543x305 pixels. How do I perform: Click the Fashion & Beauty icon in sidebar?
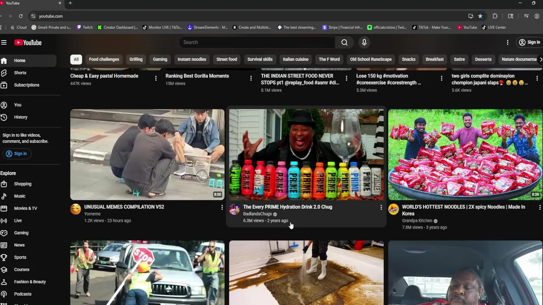4,282
